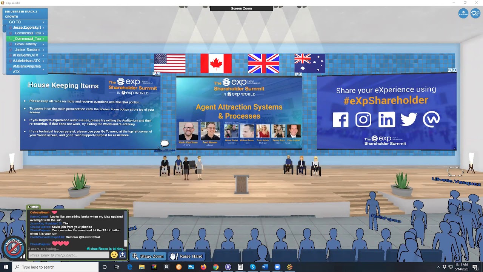Click the speech bubble above MichaelReese avatar
This screenshot has height=272, width=483.
[165, 144]
